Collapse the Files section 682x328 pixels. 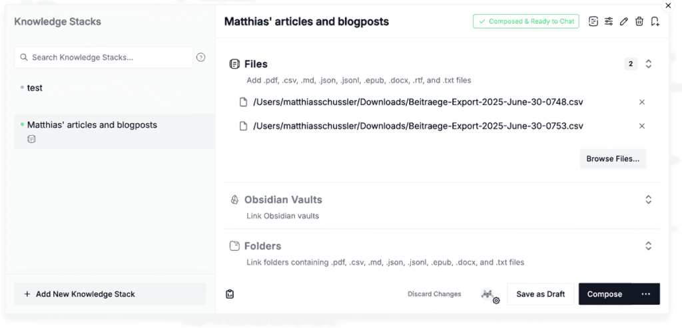649,64
